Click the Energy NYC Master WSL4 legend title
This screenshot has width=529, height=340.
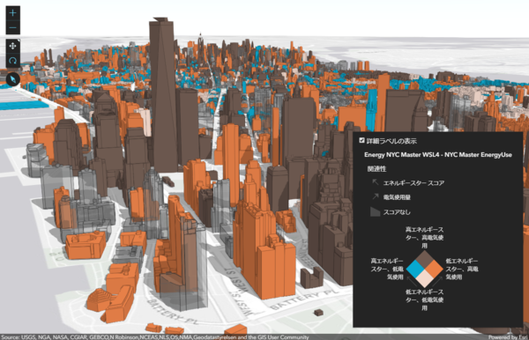[x=438, y=155]
